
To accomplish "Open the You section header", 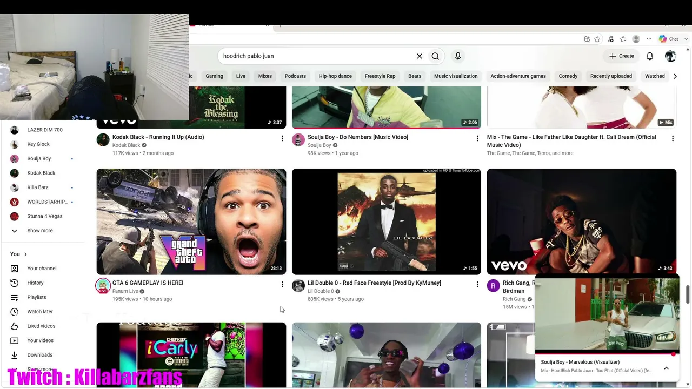I will tap(18, 254).
